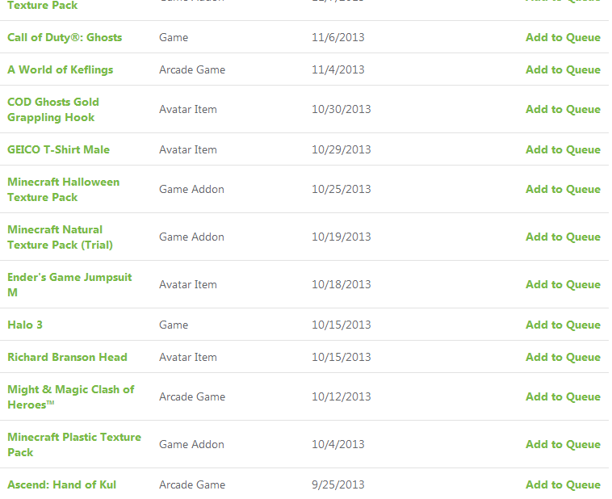
Task: Add GEICO T-Shirt Male to queue
Action: pos(563,149)
